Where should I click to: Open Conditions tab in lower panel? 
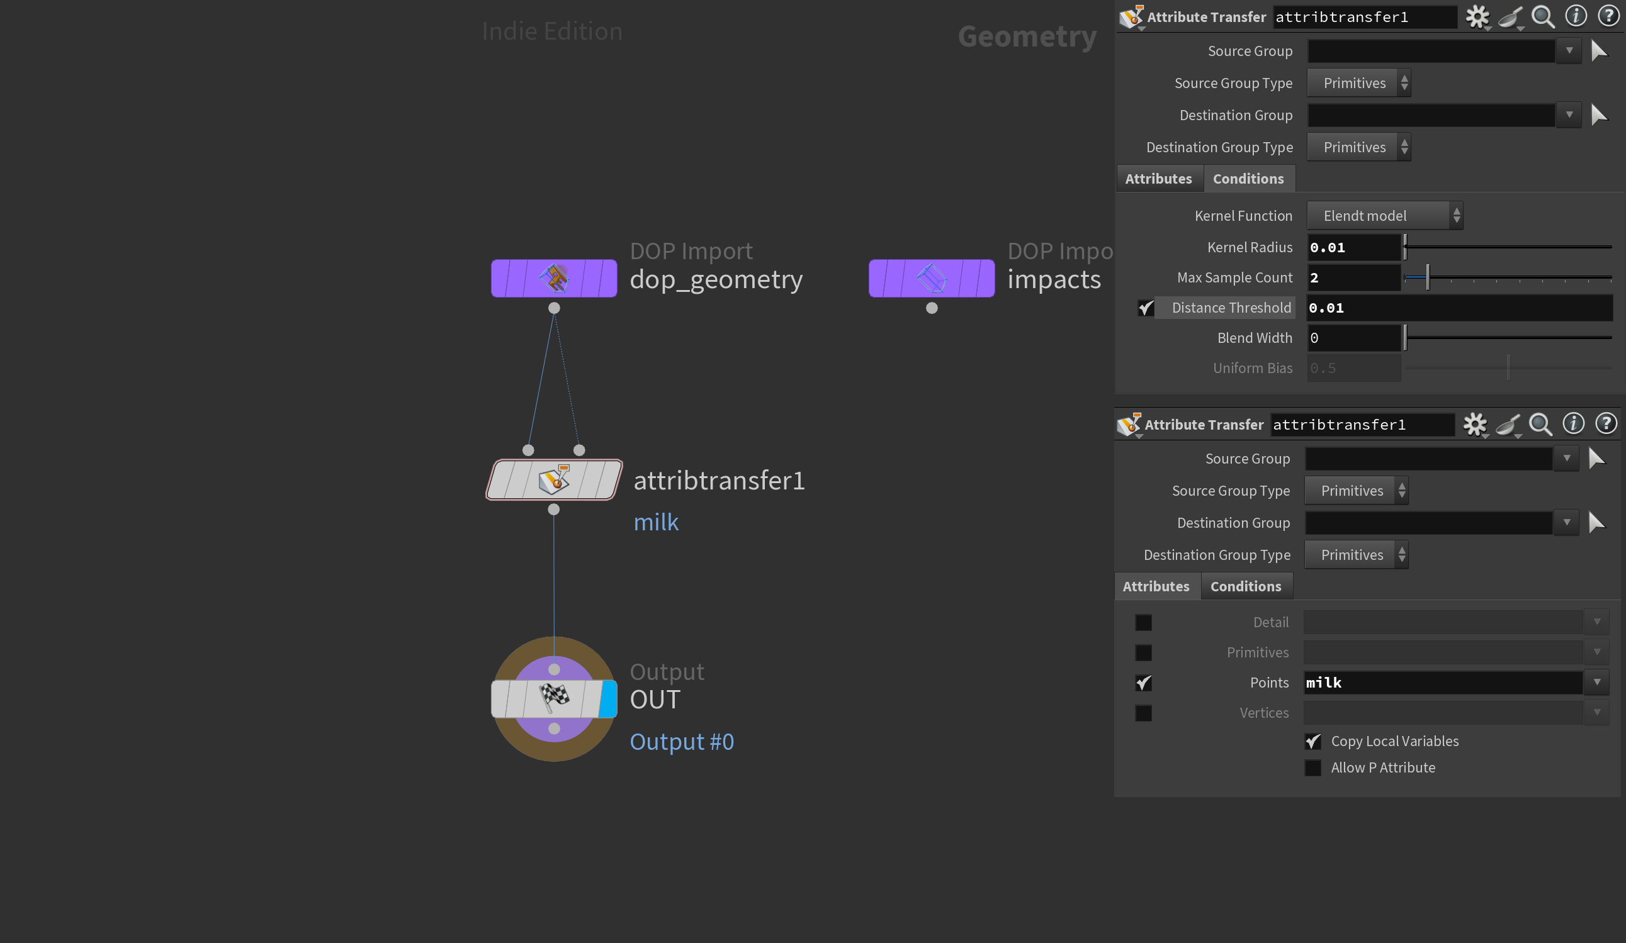pyautogui.click(x=1245, y=586)
